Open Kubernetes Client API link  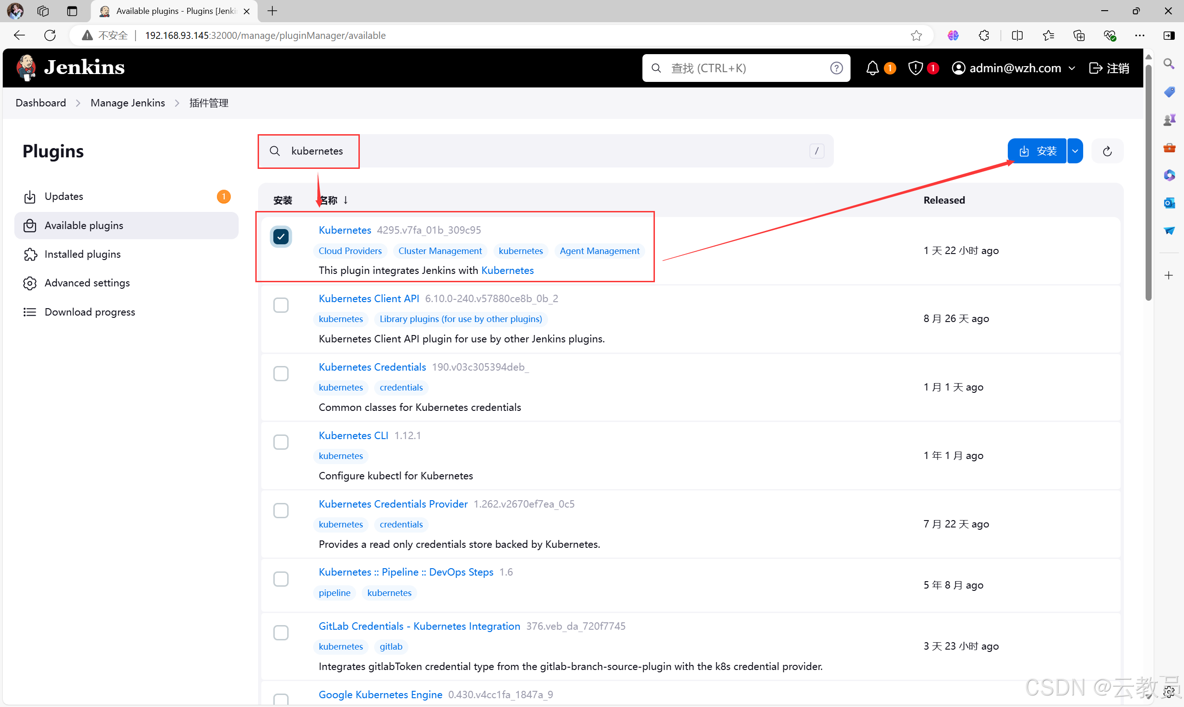pyautogui.click(x=369, y=299)
